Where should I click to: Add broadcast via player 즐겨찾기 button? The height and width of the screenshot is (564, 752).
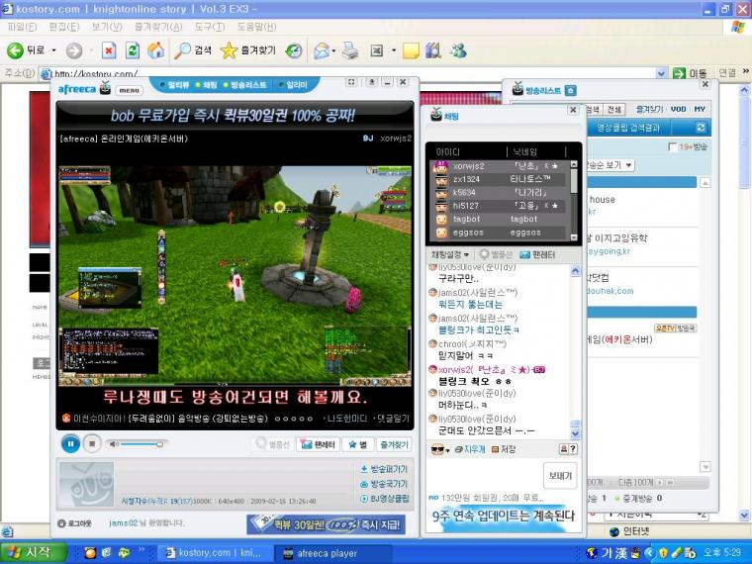394,444
